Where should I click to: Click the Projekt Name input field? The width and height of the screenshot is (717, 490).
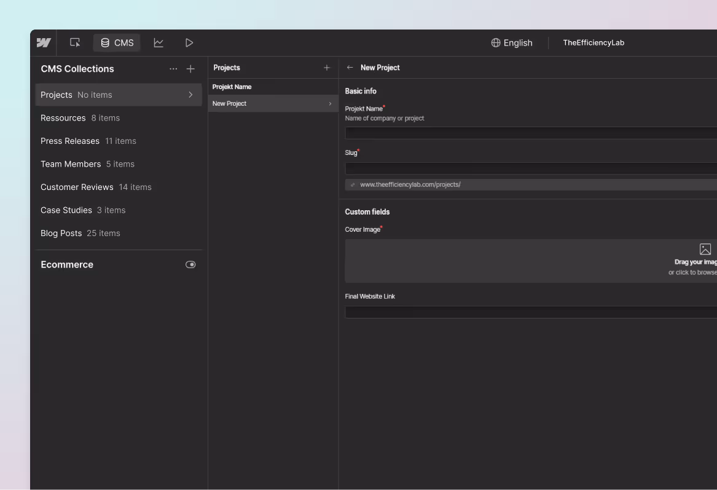(528, 132)
